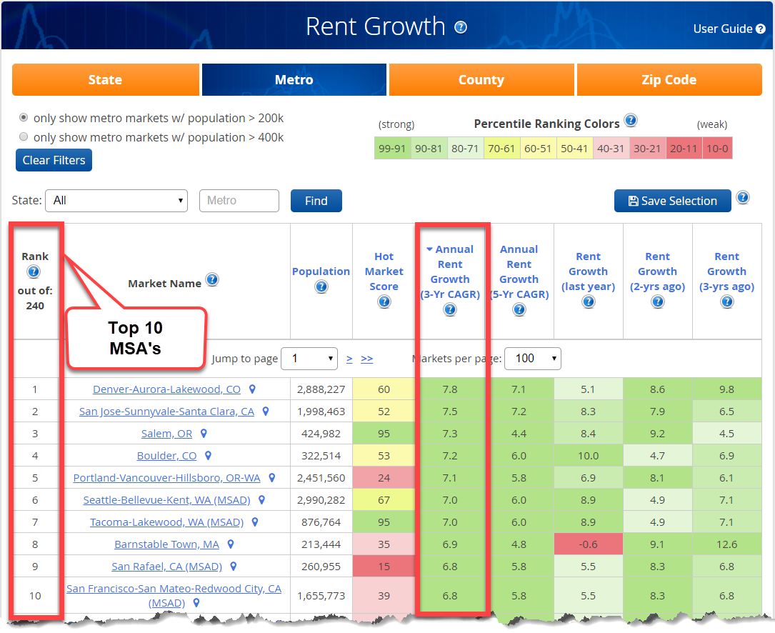Click help icon under 3-Yr CAGR header
The height and width of the screenshot is (633, 775).
pos(450,310)
